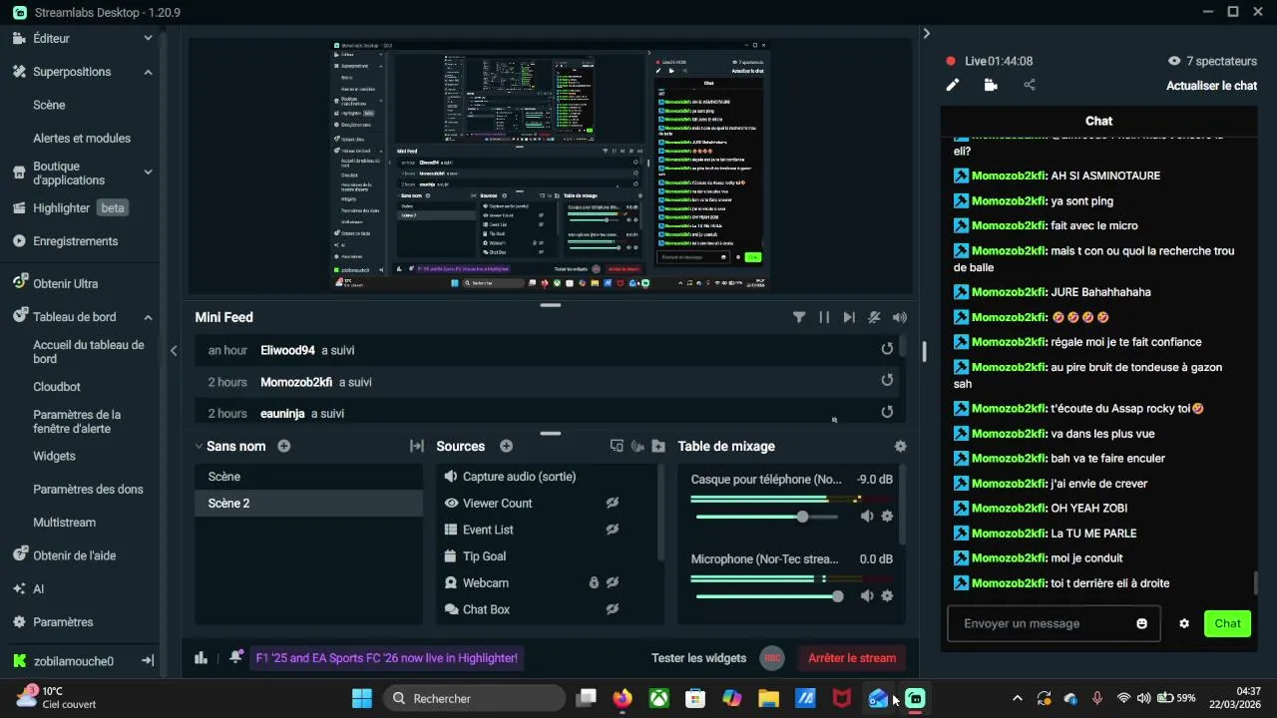Open Alertes et modules
The image size is (1277, 718).
(x=82, y=138)
